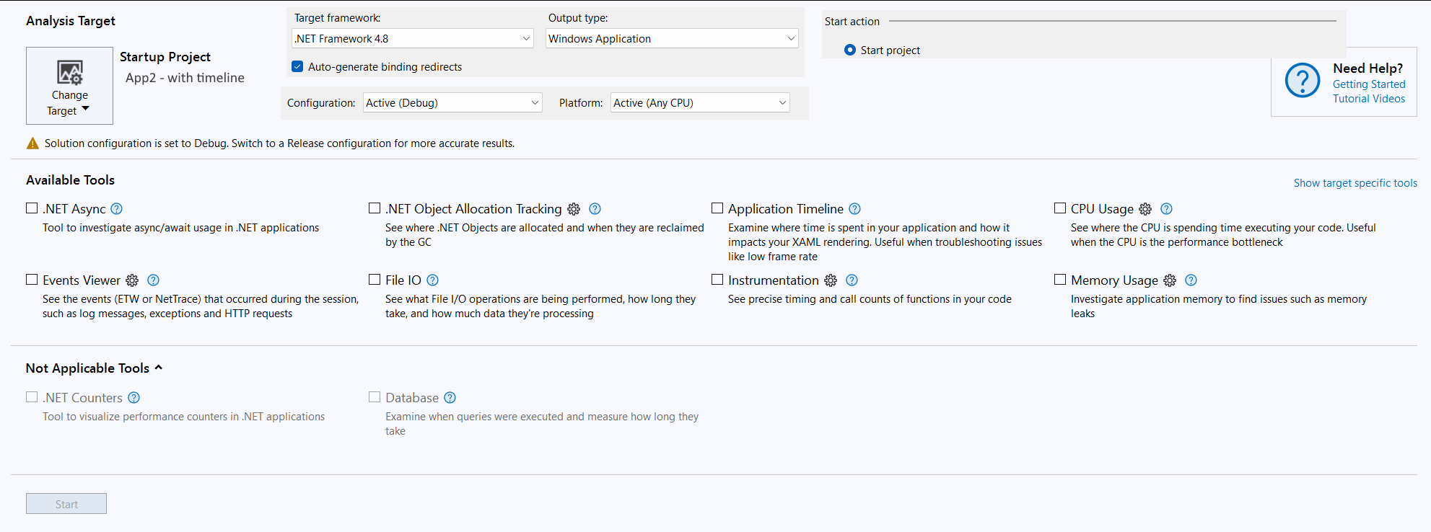Open the Change Target dropdown arrow
Image resolution: width=1431 pixels, height=532 pixels.
tap(86, 110)
